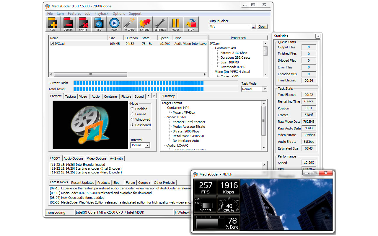Uncheck the JVC.avi file checkbox
This screenshot has width=378, height=236.
pyautogui.click(x=52, y=44)
